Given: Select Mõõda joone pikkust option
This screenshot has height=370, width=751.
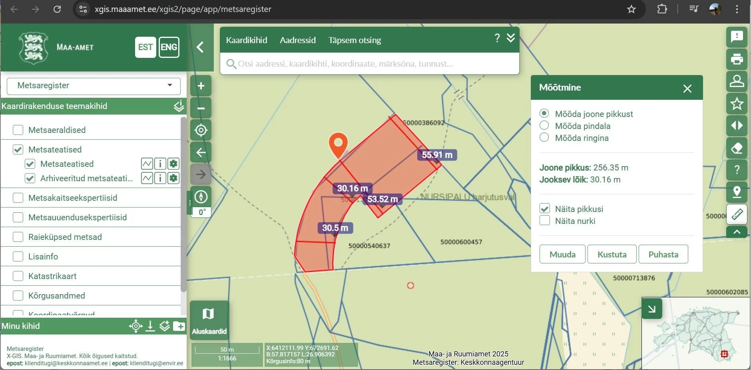Looking at the screenshot, I should click(544, 113).
